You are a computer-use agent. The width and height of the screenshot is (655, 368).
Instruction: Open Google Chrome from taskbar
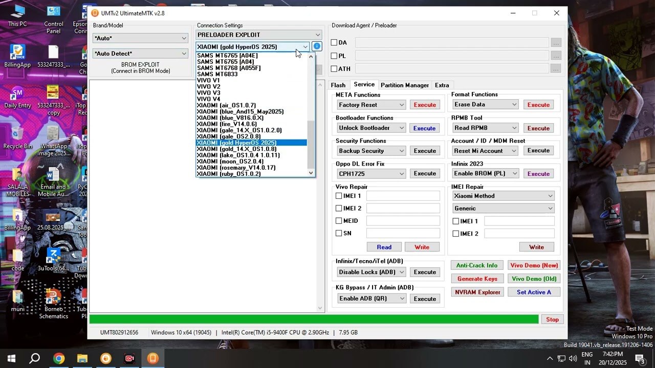click(59, 358)
